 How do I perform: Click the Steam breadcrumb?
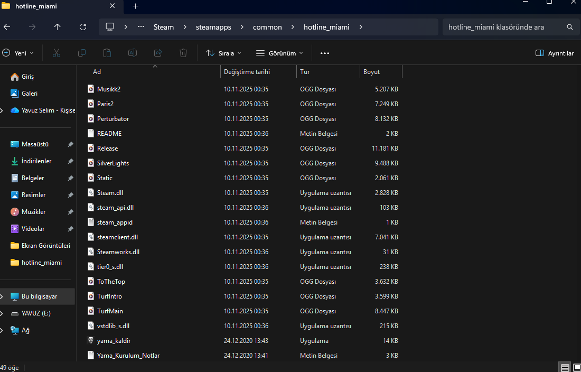click(164, 27)
